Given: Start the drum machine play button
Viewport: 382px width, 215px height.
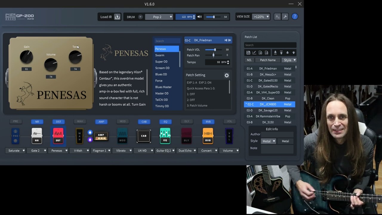Looking at the screenshot, I should click(x=140, y=17).
